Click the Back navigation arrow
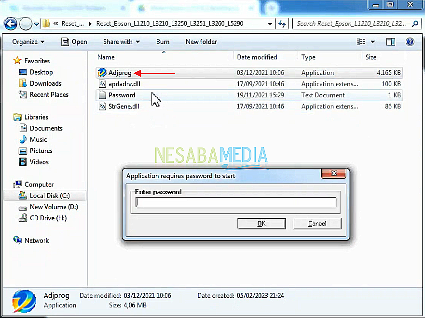This screenshot has width=425, height=318. pyautogui.click(x=11, y=23)
